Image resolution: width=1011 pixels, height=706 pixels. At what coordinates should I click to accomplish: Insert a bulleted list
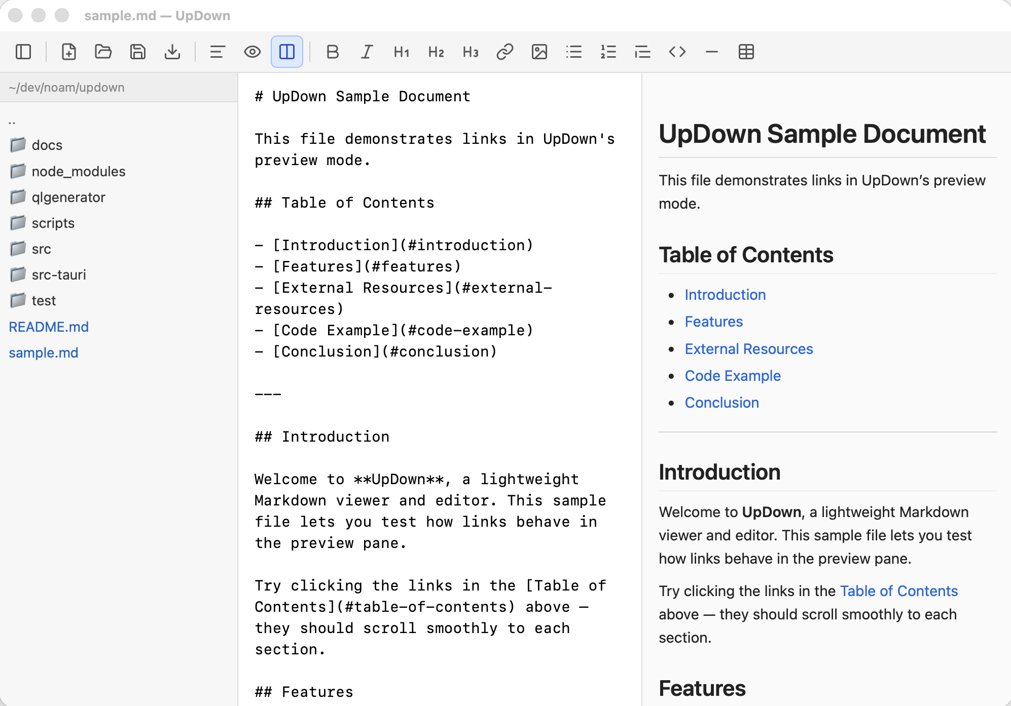(x=574, y=52)
